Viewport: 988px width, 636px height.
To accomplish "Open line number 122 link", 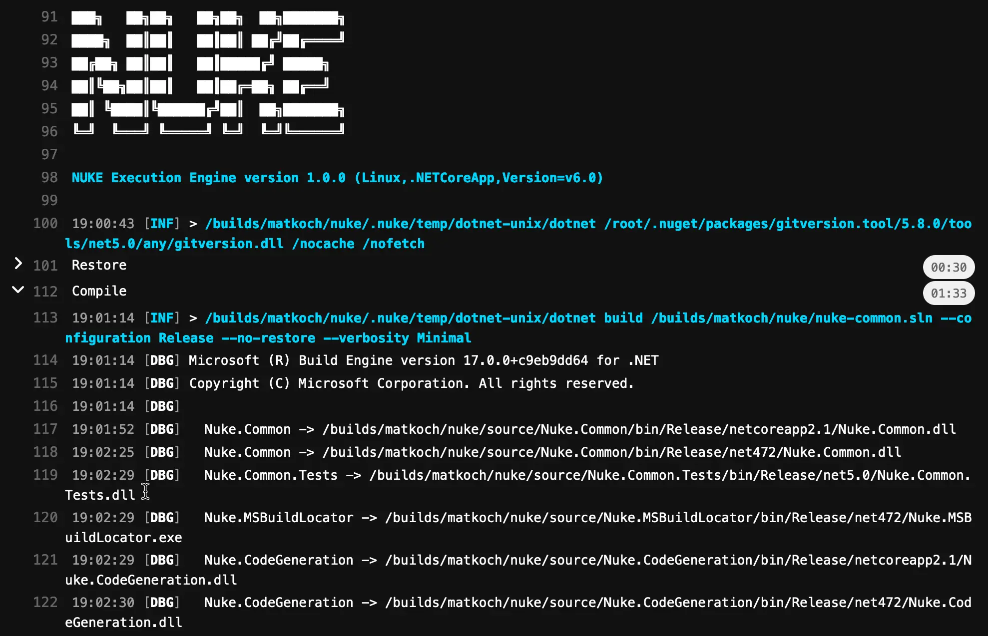I will 45,603.
